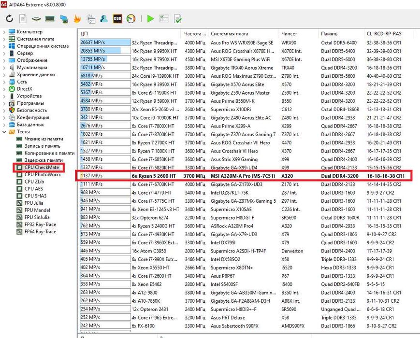The width and height of the screenshot is (420, 338).
Task: Sort by the Системная плата column header
Action: 244,34
